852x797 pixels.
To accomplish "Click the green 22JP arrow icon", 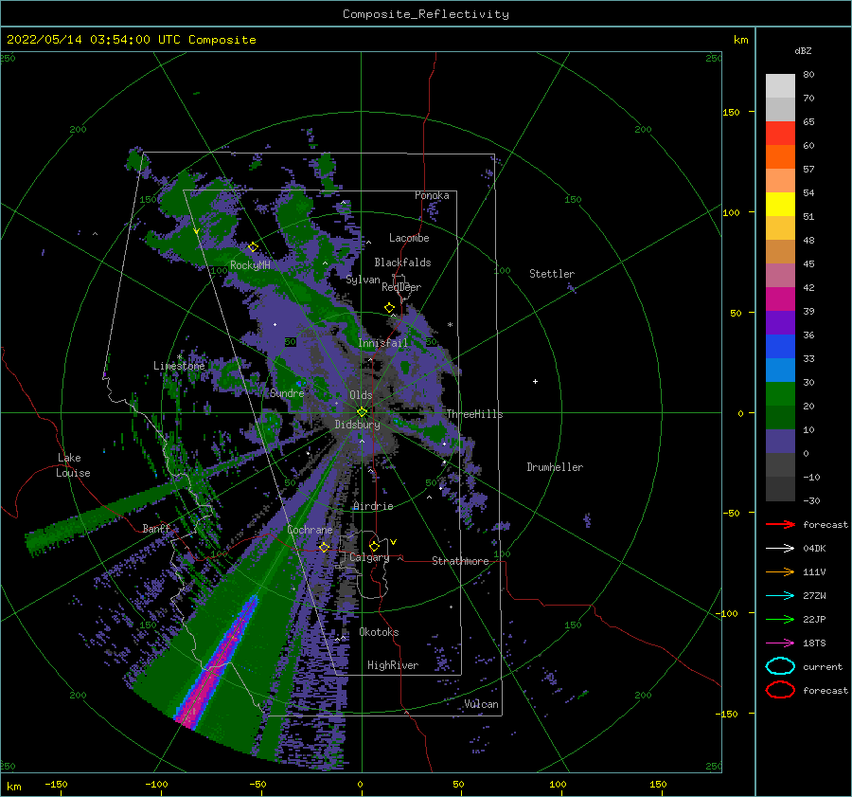I will tap(780, 619).
